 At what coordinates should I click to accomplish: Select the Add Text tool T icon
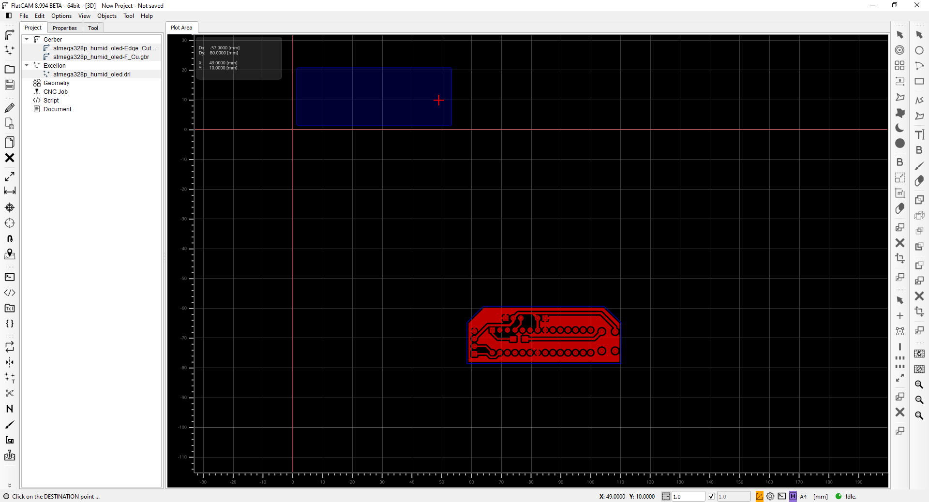click(919, 134)
